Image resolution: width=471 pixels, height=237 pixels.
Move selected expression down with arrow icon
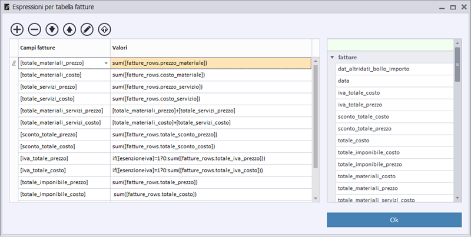pyautogui.click(x=52, y=29)
